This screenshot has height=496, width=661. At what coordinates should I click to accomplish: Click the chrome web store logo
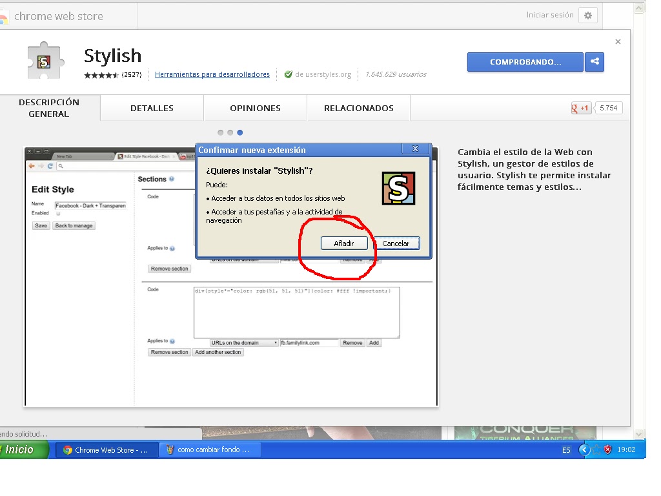coord(52,16)
